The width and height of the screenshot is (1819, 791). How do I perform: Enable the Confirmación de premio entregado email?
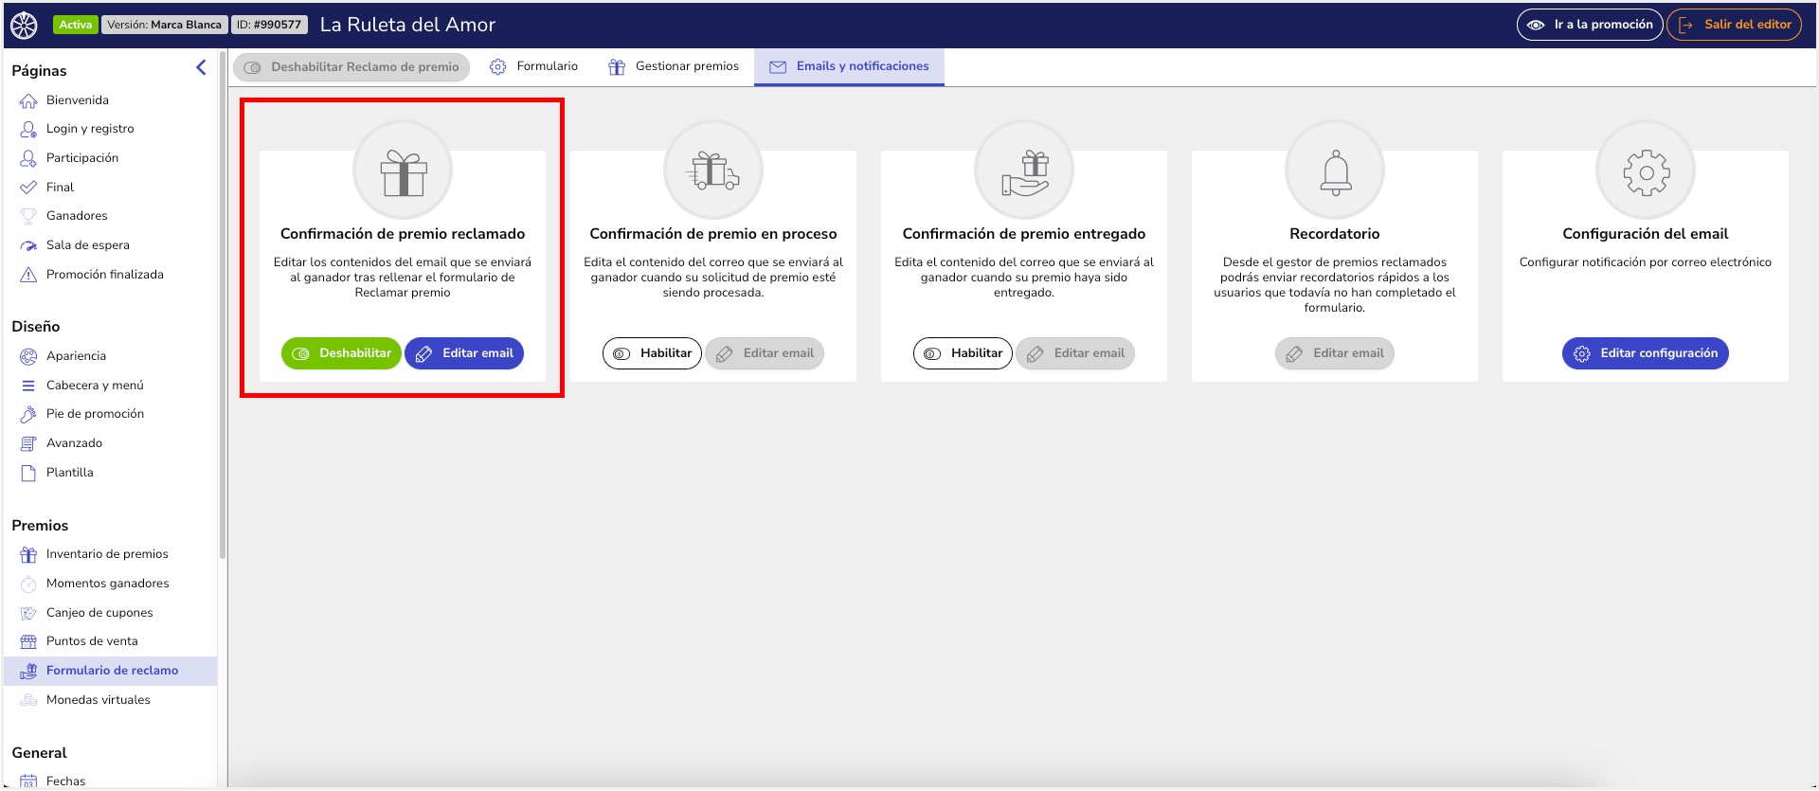click(x=963, y=353)
